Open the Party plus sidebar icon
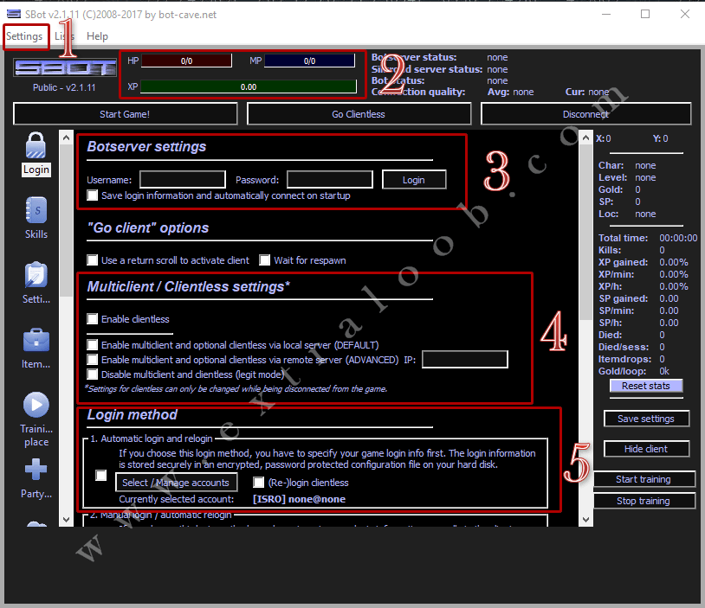The image size is (705, 608). point(36,470)
